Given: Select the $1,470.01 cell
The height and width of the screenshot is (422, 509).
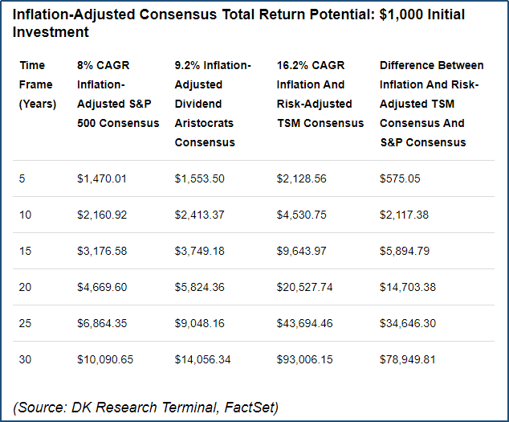Looking at the screenshot, I should click(102, 178).
